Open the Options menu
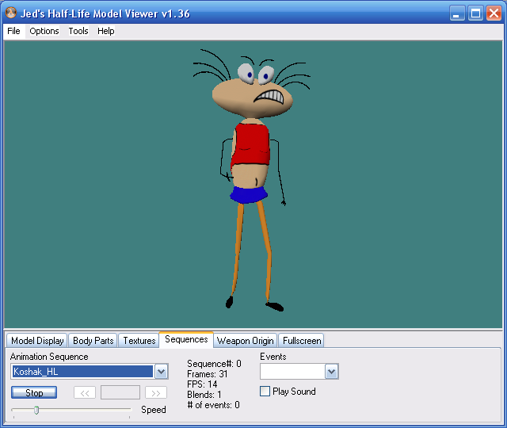 [44, 31]
